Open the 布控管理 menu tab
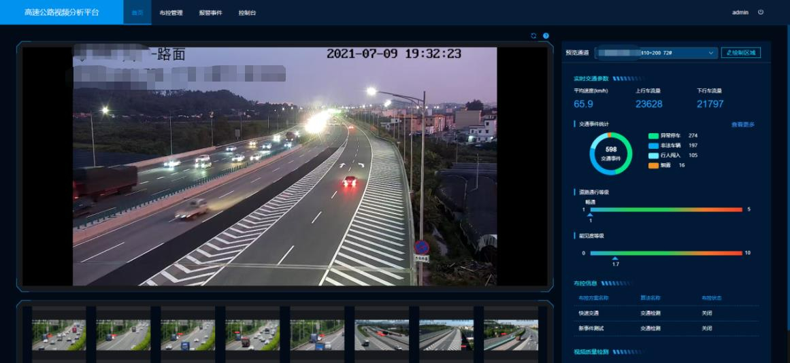The image size is (790, 363). pyautogui.click(x=171, y=13)
